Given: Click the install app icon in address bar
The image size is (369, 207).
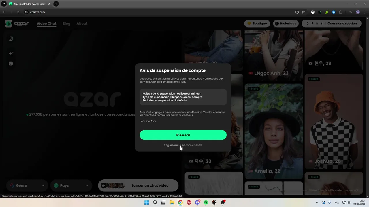Looking at the screenshot, I should (x=297, y=12).
